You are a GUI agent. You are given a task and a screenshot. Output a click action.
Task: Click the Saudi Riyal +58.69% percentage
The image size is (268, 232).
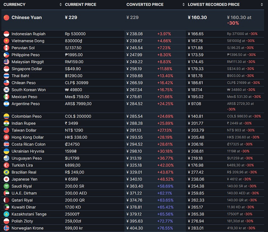pos(165,186)
